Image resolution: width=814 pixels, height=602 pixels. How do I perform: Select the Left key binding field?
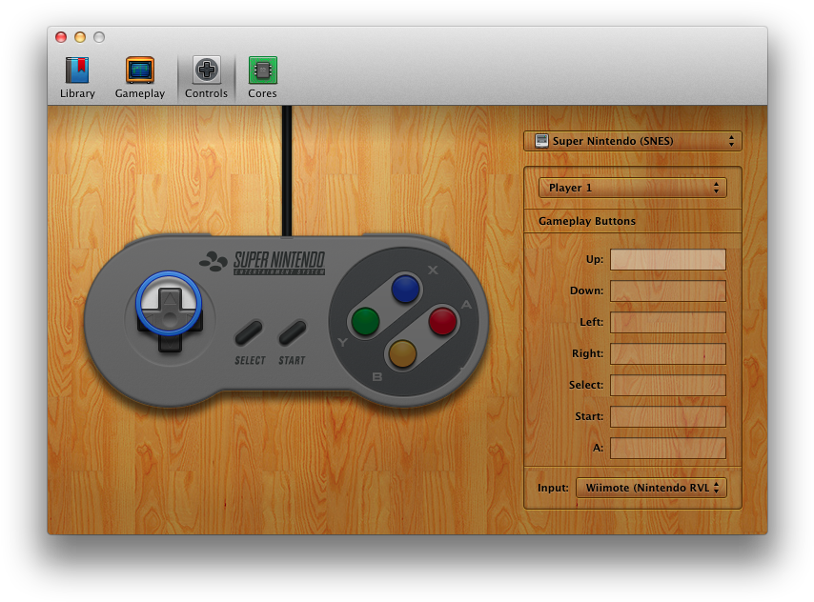point(668,322)
